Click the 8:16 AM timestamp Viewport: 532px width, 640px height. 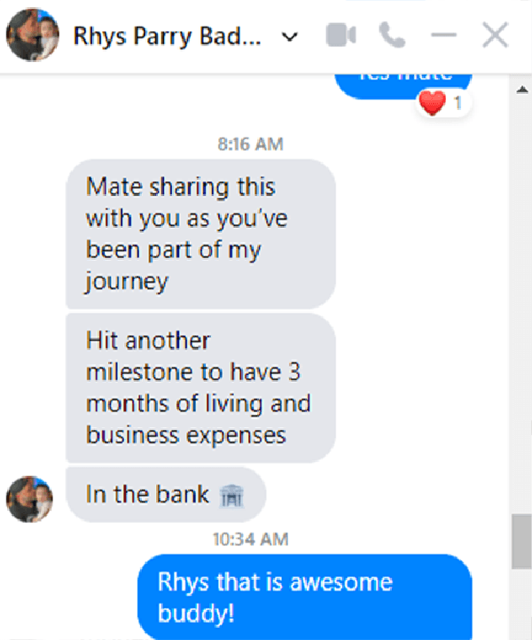coord(250,144)
